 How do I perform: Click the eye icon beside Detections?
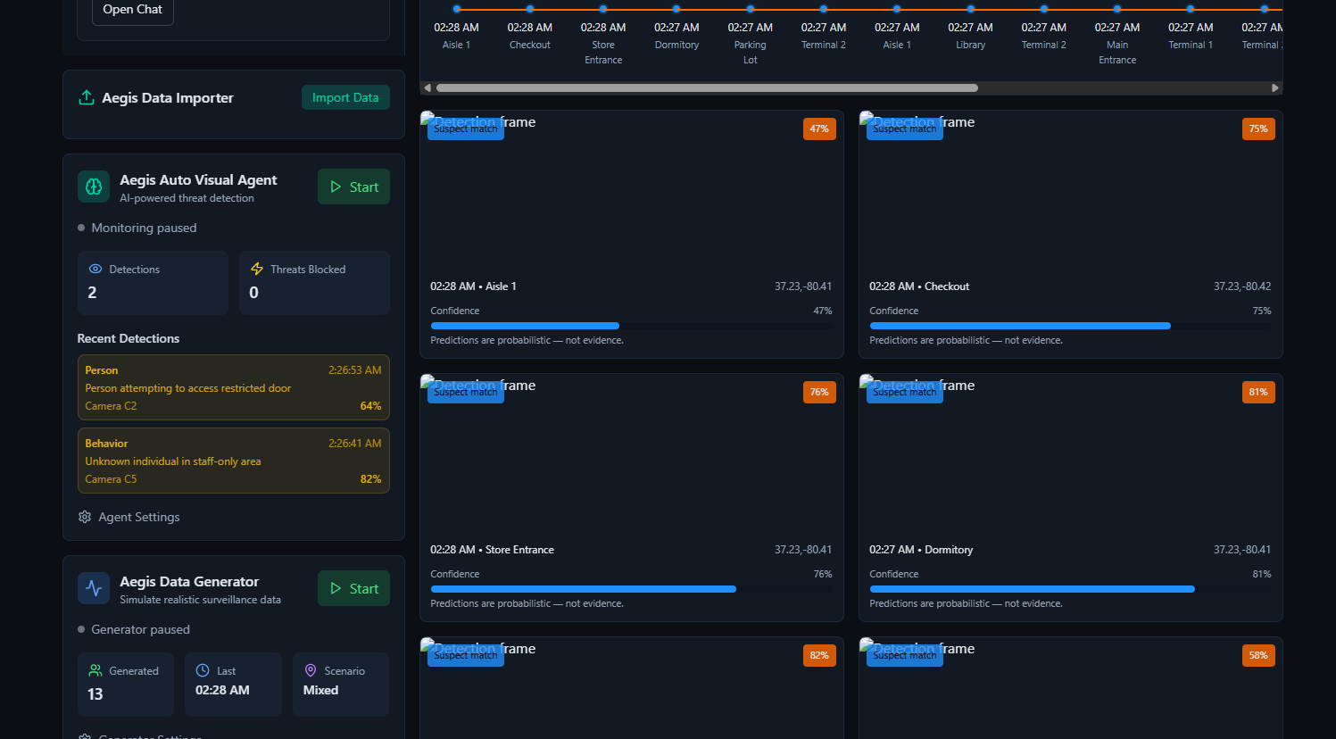point(95,269)
